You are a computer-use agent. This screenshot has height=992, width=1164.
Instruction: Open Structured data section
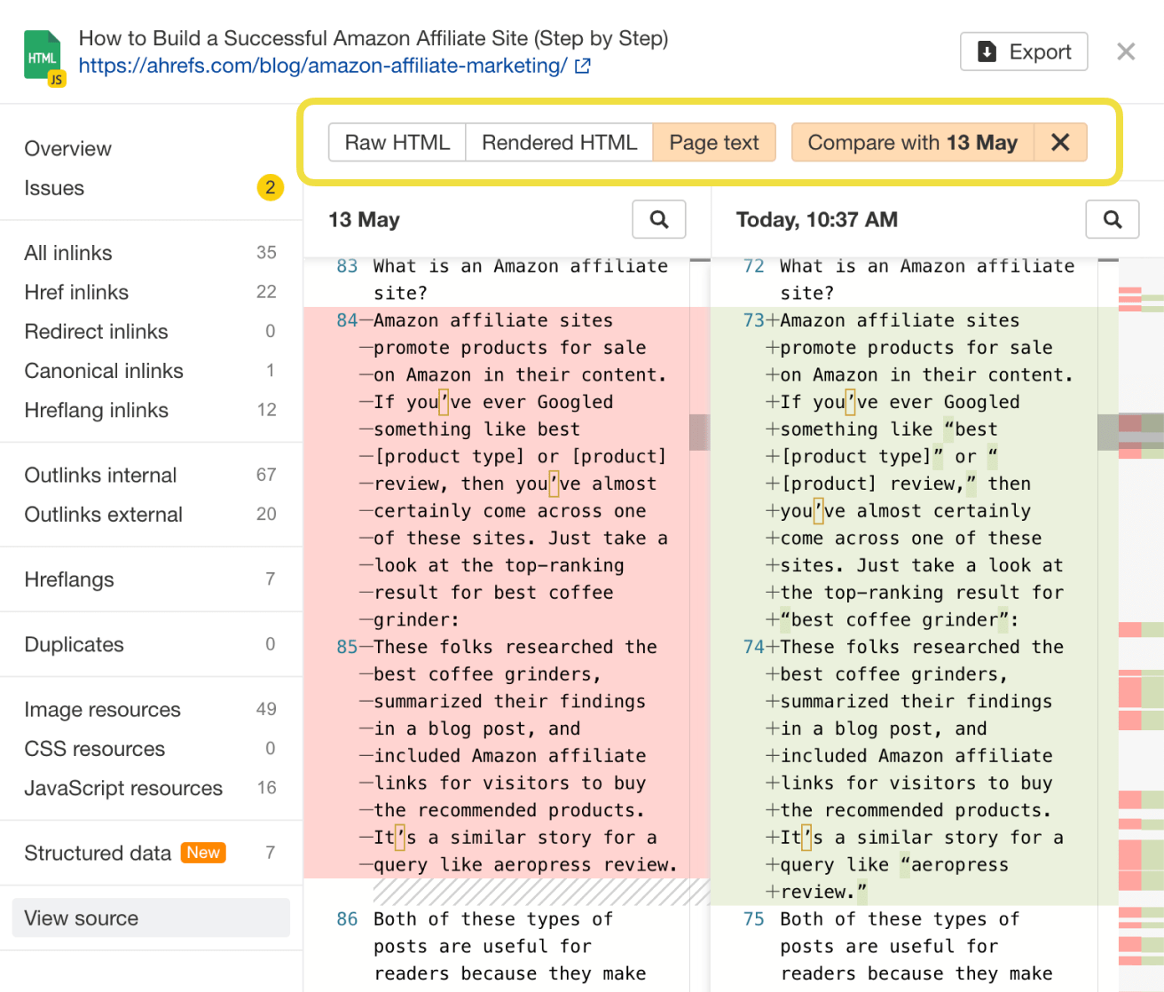(x=151, y=853)
